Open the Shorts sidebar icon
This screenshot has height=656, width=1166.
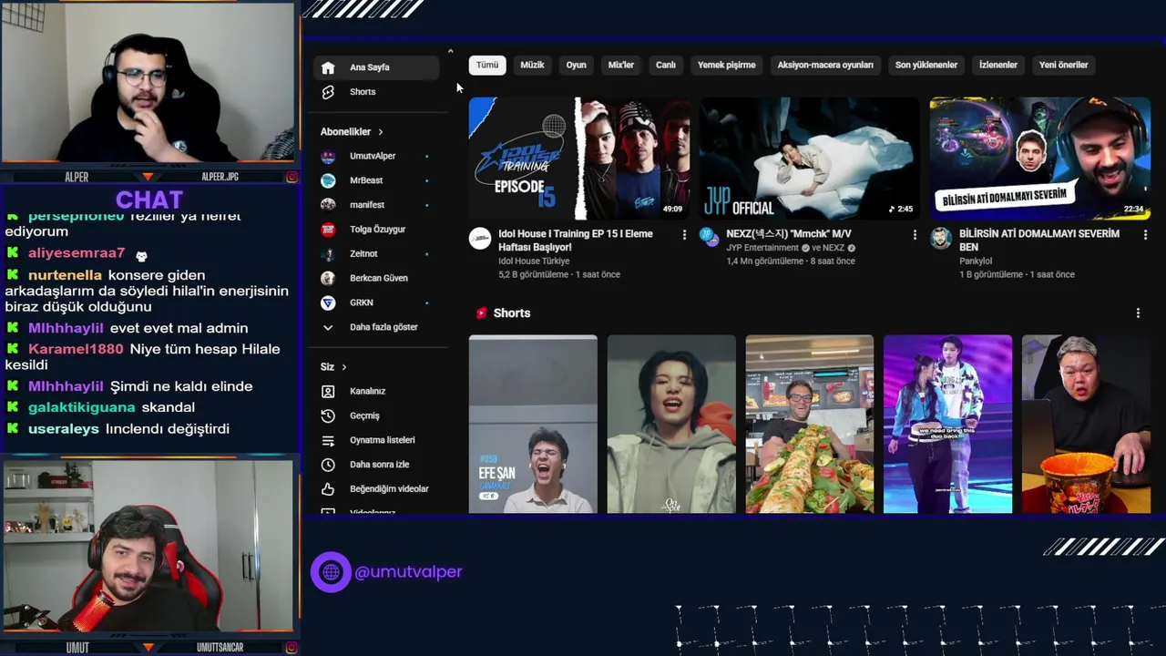tap(328, 92)
